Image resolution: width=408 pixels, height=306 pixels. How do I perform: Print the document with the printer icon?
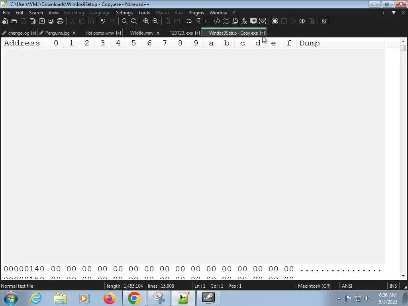point(60,22)
